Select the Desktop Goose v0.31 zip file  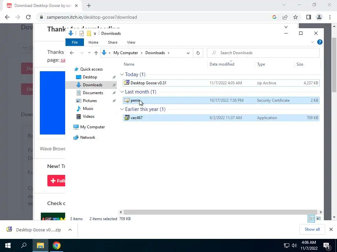coord(221,83)
